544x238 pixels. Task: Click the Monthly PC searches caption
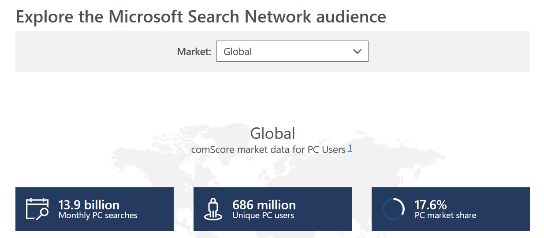point(98,216)
